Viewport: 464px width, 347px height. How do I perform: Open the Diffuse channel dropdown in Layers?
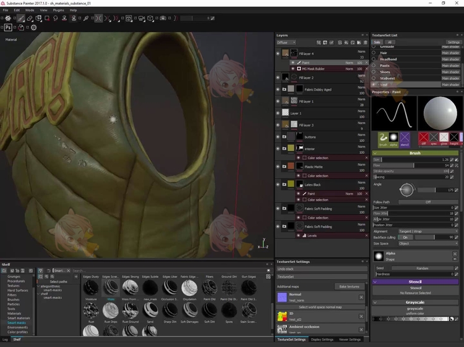(x=286, y=43)
